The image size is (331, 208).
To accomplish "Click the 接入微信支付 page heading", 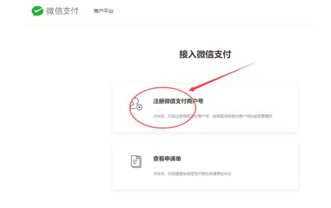I will [205, 54].
